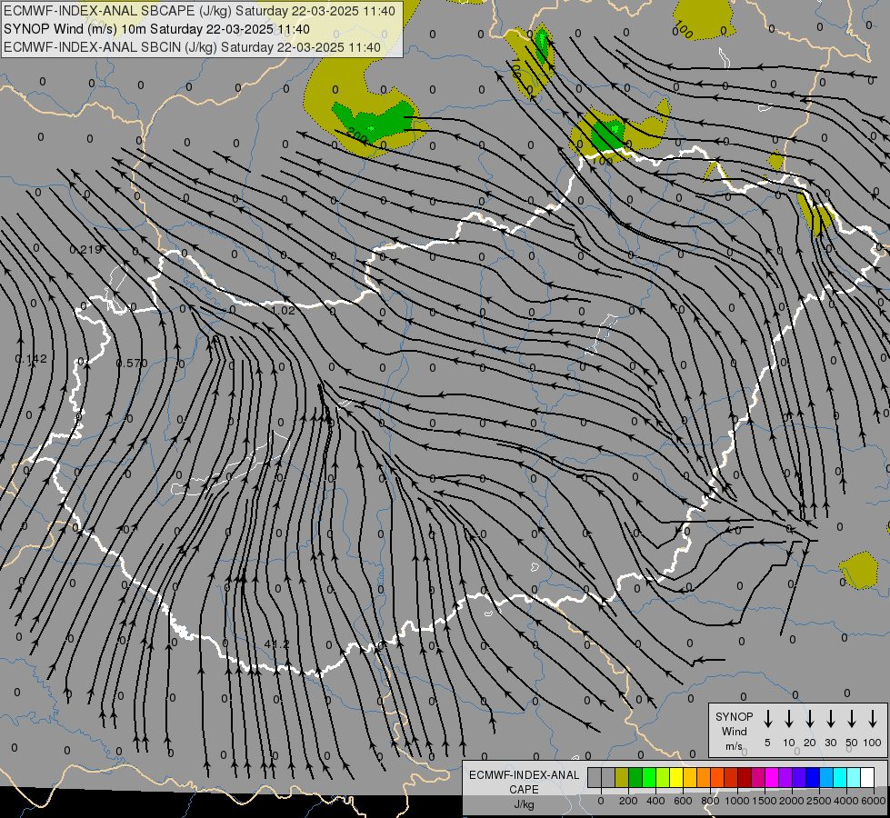The width and height of the screenshot is (890, 818).
Task: Click the wind arrow above the 10 label
Action: coord(788,719)
